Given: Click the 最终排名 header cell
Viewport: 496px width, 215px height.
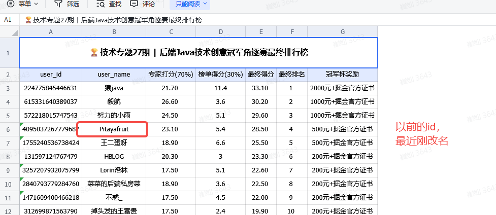Looking at the screenshot, I should point(291,75).
